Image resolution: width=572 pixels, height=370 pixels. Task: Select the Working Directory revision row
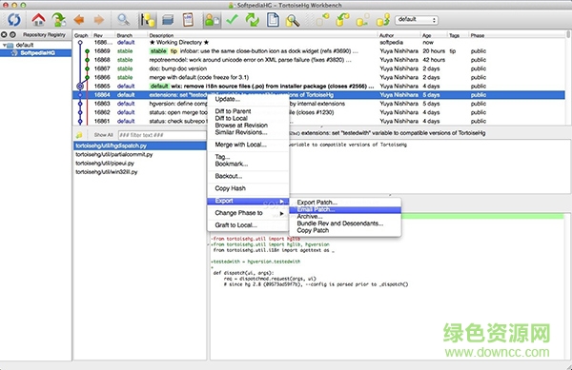(319, 43)
